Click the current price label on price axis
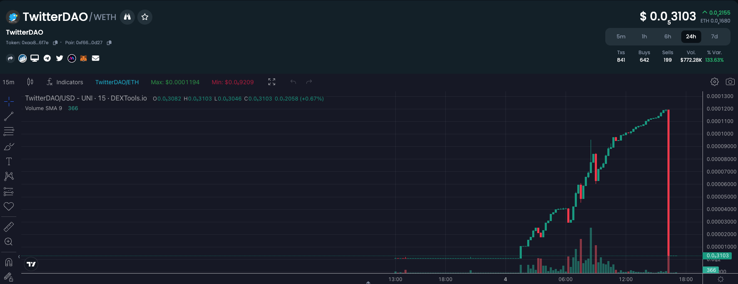Viewport: 738px width, 284px height. click(718, 256)
